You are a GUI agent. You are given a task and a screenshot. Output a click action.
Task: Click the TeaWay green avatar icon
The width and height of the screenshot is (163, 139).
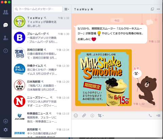point(19,21)
